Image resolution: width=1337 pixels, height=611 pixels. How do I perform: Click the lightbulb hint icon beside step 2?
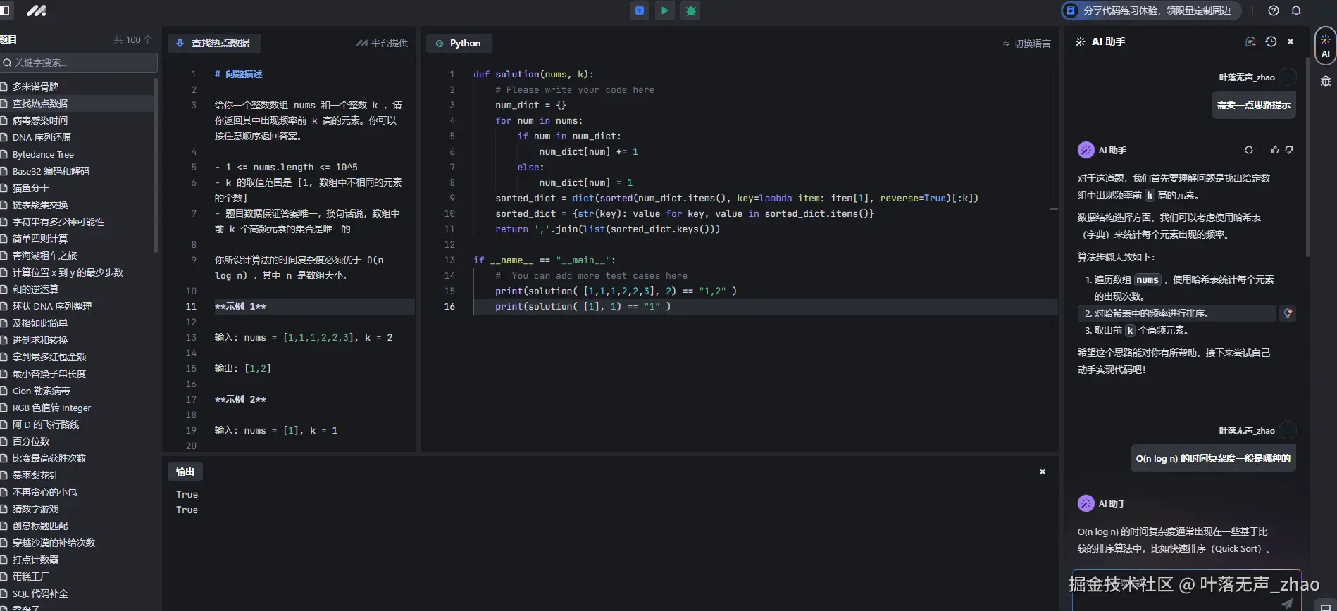coord(1288,313)
